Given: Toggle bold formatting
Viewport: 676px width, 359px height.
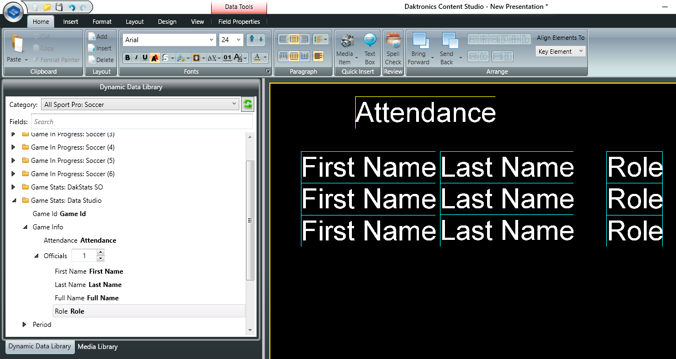Looking at the screenshot, I should tap(127, 58).
